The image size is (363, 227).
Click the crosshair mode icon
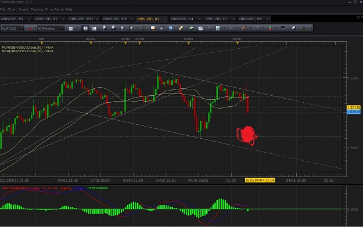(131, 28)
